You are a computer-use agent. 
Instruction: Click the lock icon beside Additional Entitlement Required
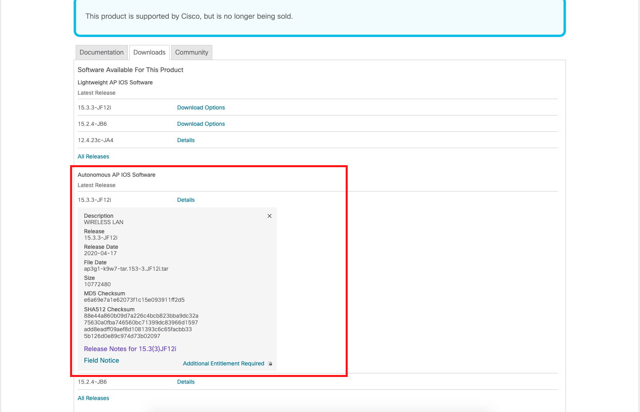[270, 363]
